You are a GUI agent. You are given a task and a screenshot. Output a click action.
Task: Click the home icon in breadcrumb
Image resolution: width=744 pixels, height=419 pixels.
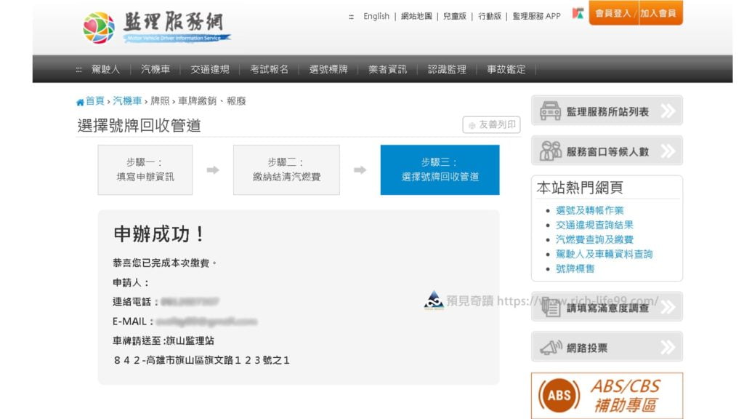coord(80,102)
